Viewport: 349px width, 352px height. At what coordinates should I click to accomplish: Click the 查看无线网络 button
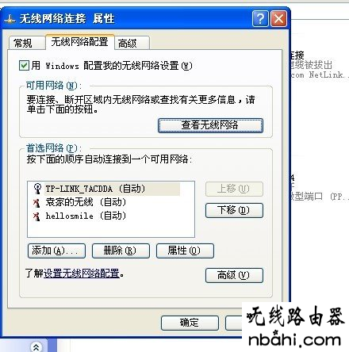click(x=210, y=125)
